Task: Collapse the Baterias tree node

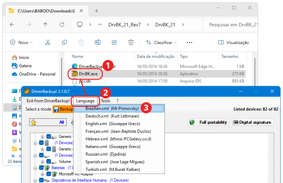Action: [x=35, y=168]
